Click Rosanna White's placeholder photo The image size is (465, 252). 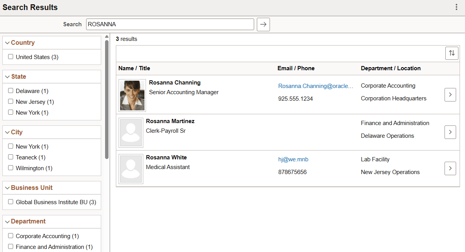coord(131,169)
